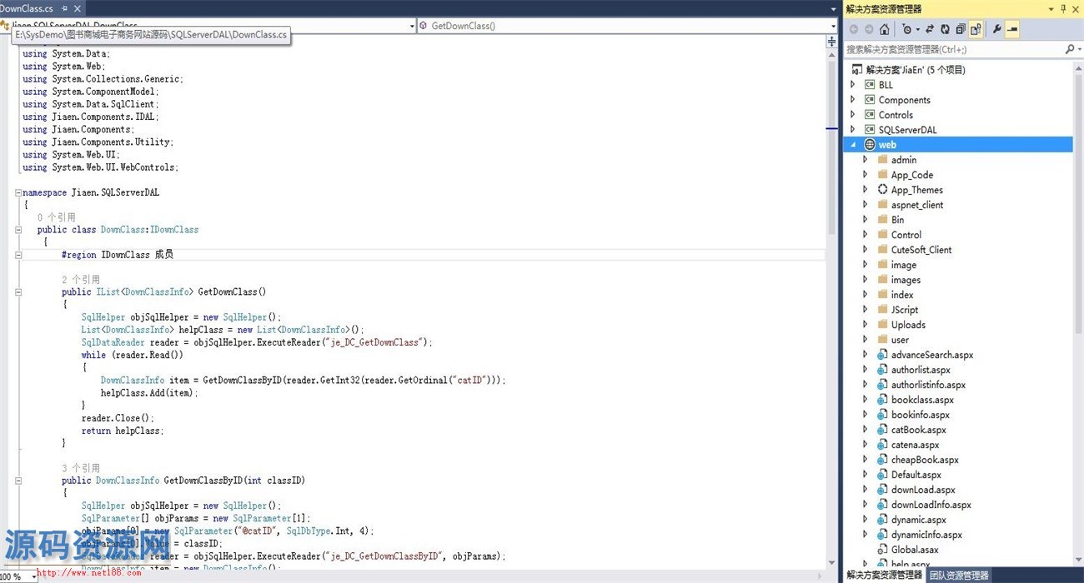Click the BLL project icon
This screenshot has width=1084, height=583.
pos(870,85)
